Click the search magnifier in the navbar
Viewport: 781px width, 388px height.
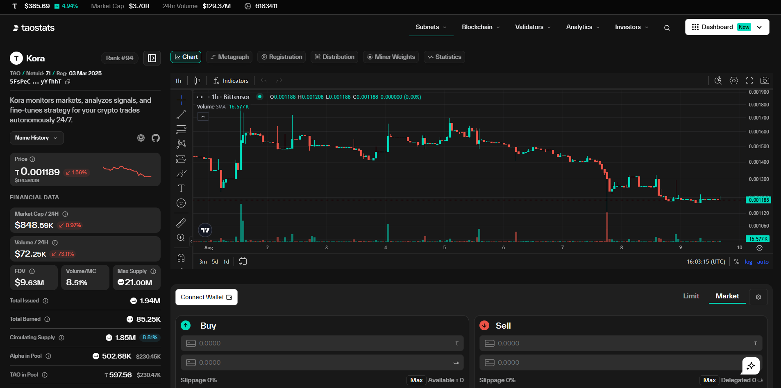point(667,28)
